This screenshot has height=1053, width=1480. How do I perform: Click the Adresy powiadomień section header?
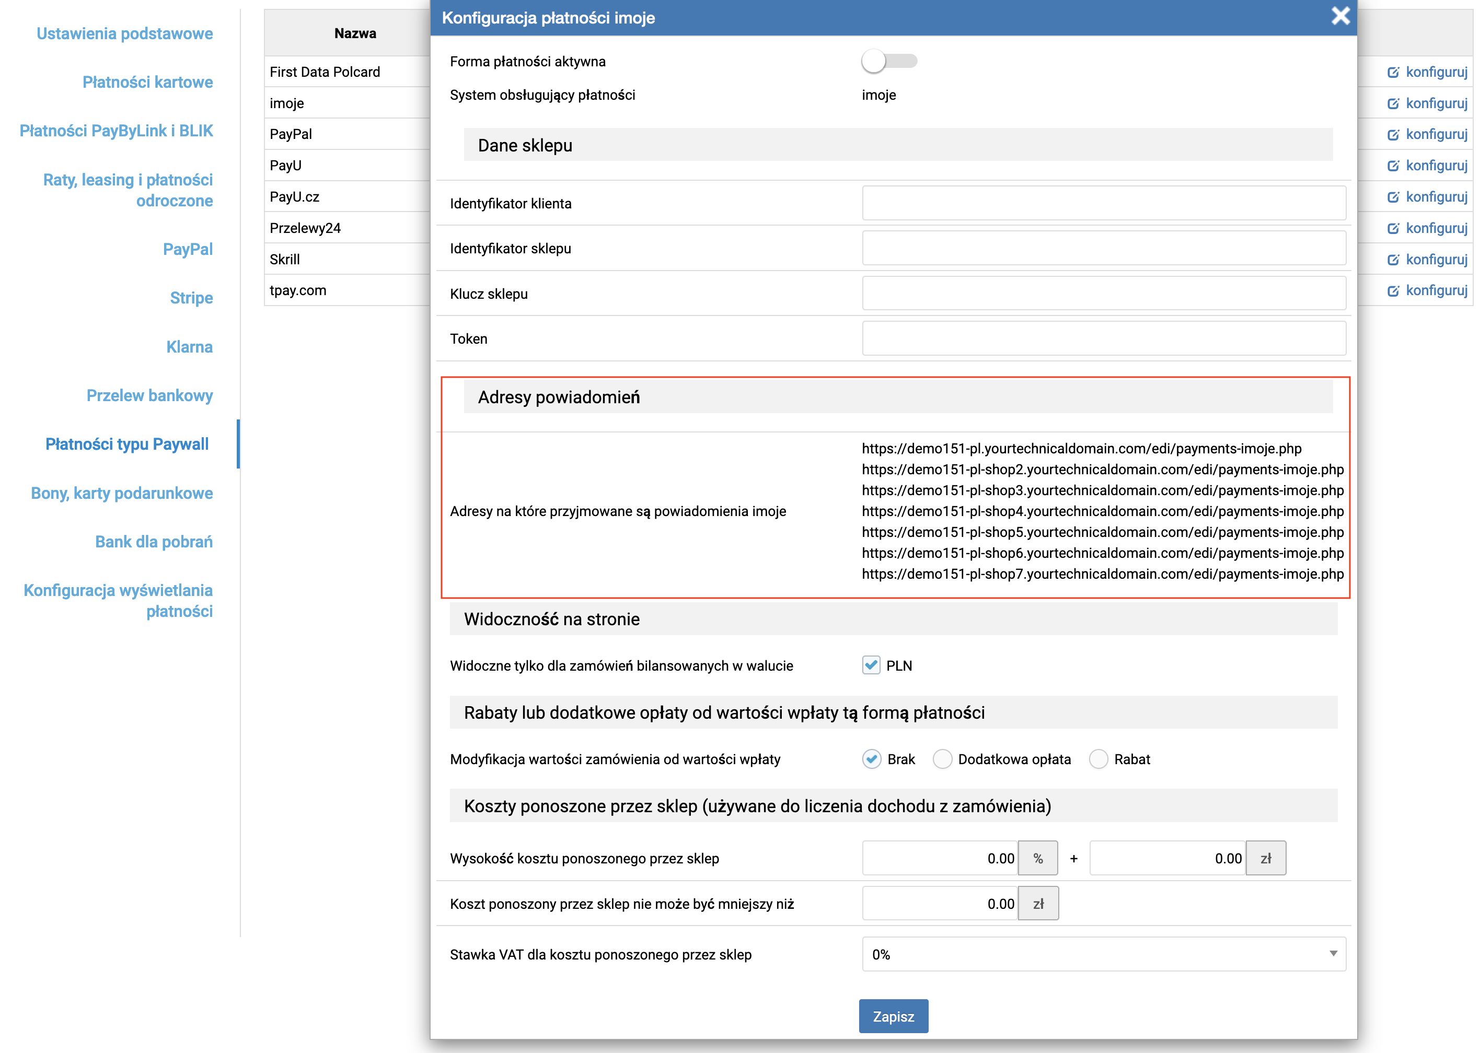point(898,397)
